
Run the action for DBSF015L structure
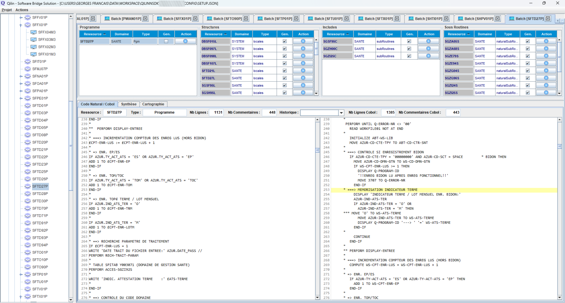tap(303, 41)
